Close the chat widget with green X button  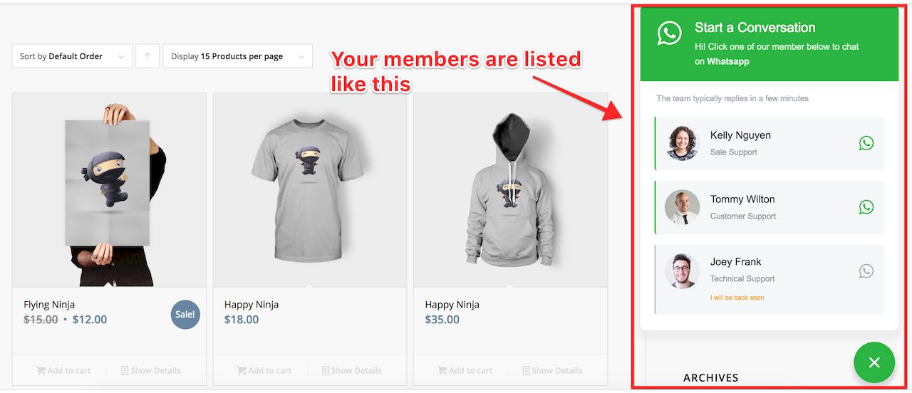874,363
